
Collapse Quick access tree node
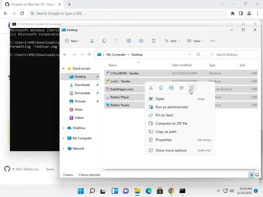63,68
